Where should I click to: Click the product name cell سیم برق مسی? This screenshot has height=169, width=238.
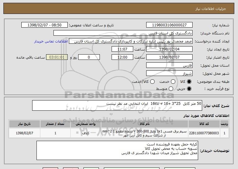click(145, 133)
